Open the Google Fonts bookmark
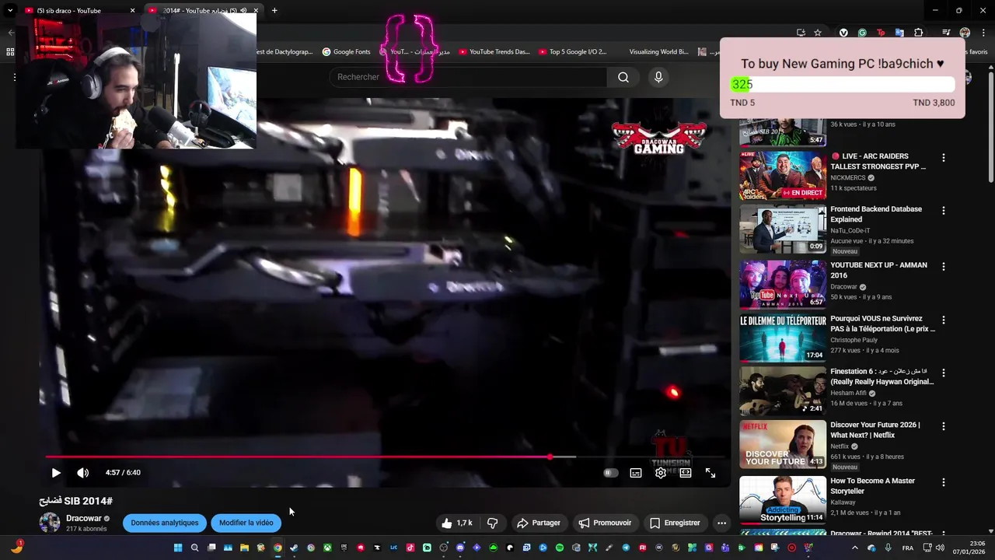The image size is (995, 560). click(x=346, y=52)
